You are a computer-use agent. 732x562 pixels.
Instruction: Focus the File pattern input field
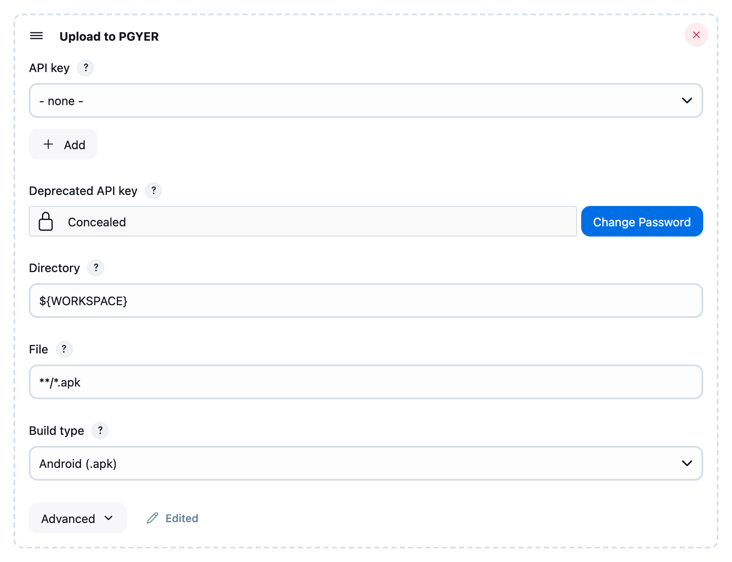click(366, 382)
